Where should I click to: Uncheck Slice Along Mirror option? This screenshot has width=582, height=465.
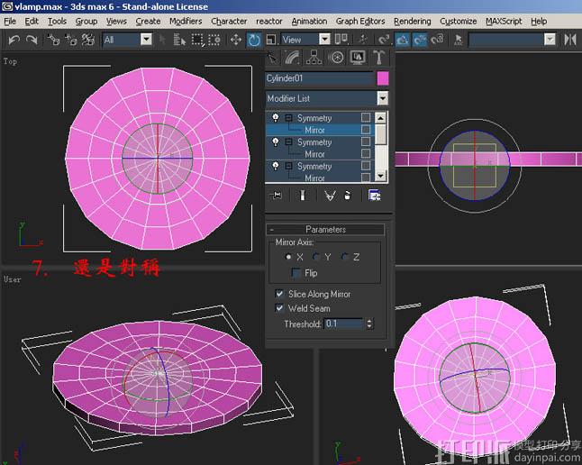(279, 294)
